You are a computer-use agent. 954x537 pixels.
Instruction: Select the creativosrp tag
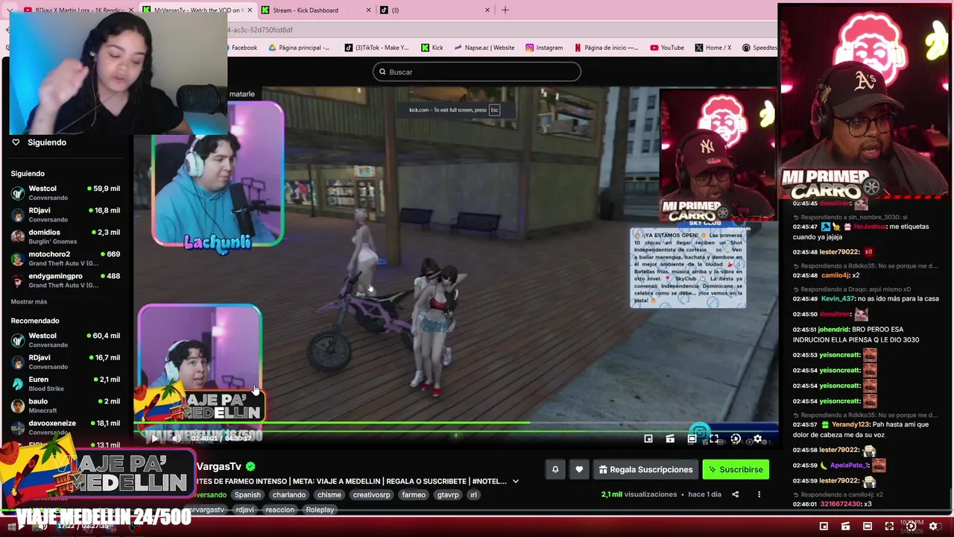[371, 494]
